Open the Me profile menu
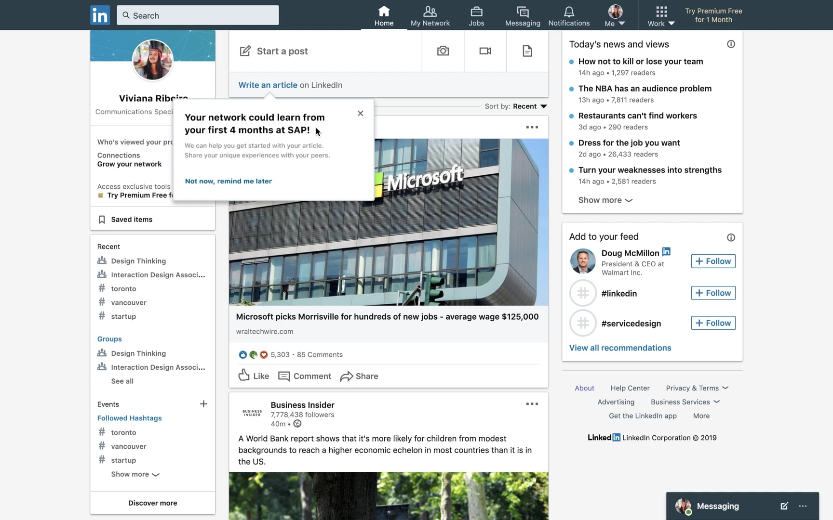Viewport: 833px width, 520px height. point(615,15)
